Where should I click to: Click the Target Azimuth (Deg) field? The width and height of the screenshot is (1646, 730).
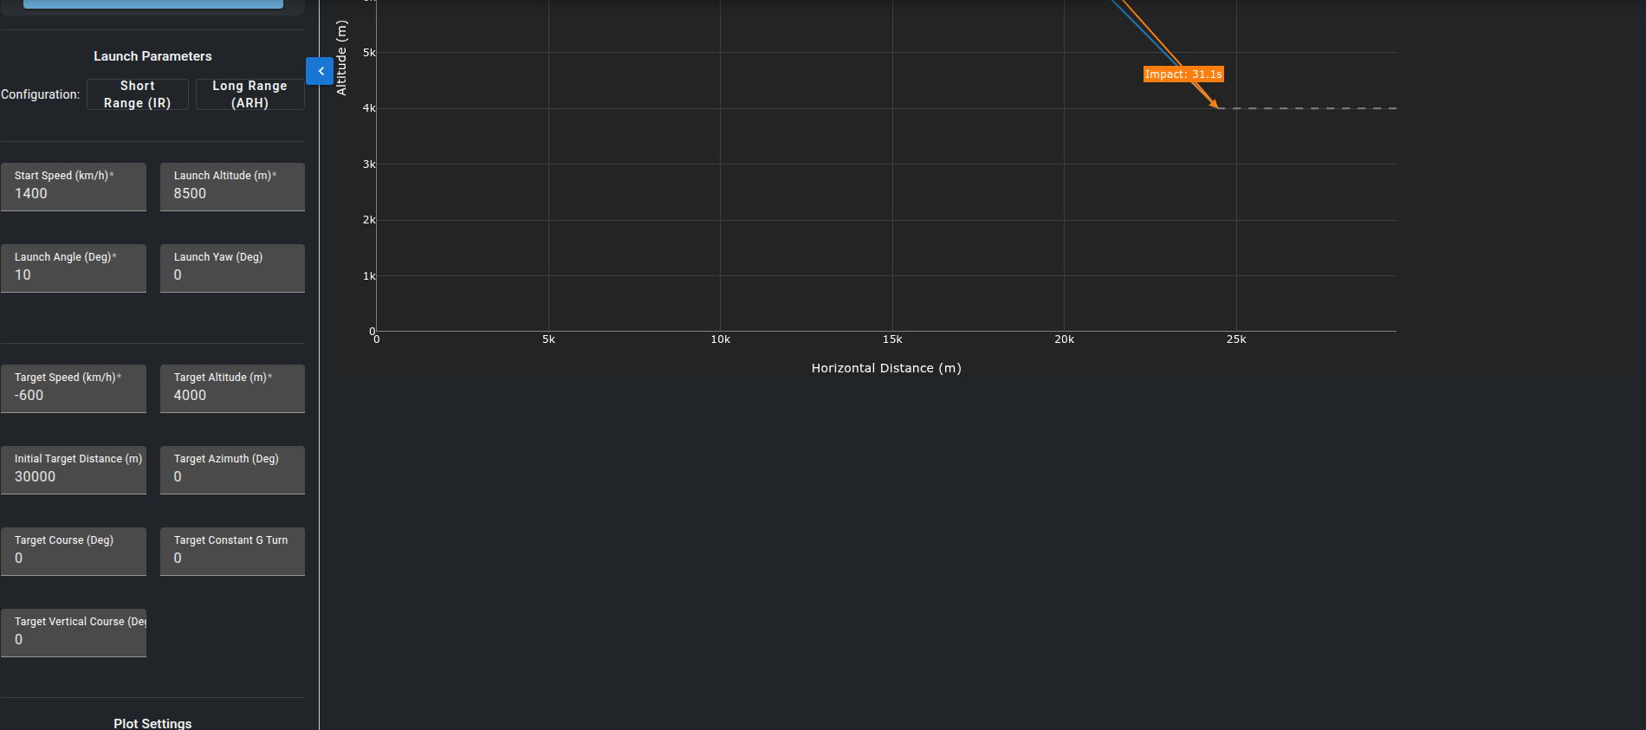[x=232, y=476]
